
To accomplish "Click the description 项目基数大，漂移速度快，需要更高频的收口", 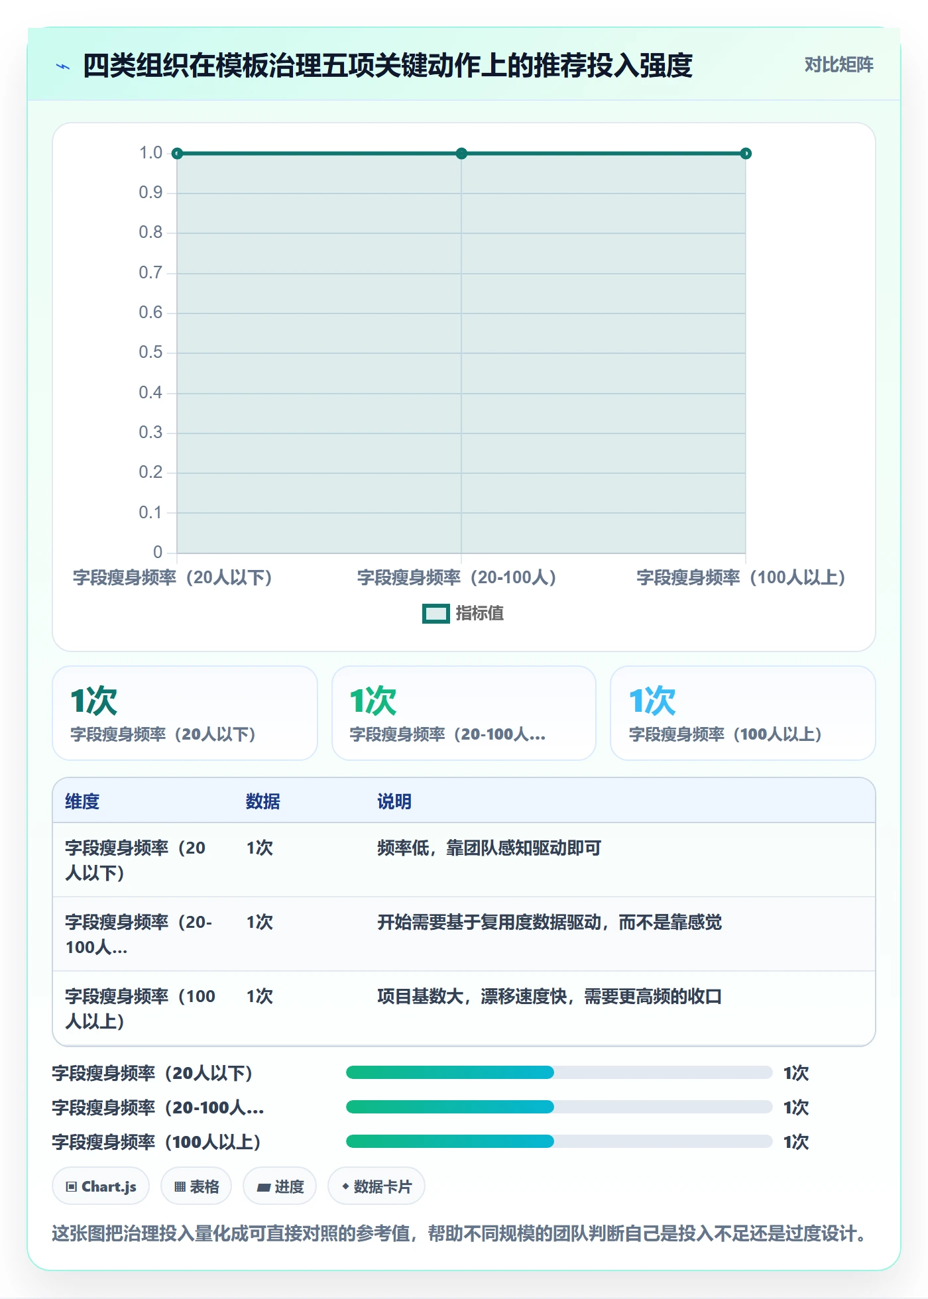I will 550,997.
